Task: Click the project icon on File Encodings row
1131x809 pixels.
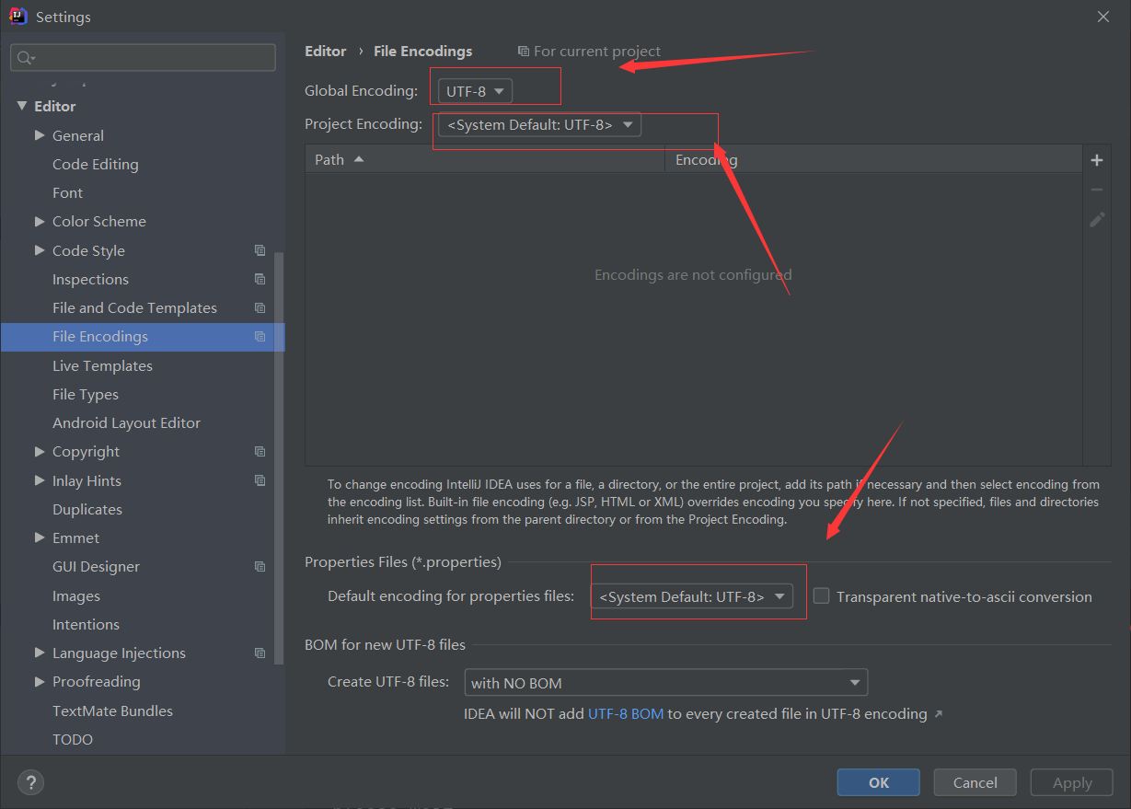Action: [260, 337]
